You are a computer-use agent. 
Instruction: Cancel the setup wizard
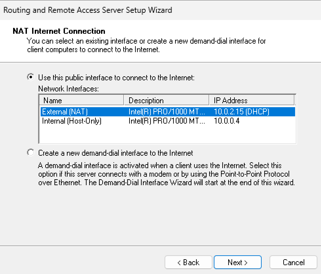point(293,262)
